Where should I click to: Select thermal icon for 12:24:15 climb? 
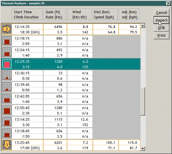pos(7,52)
